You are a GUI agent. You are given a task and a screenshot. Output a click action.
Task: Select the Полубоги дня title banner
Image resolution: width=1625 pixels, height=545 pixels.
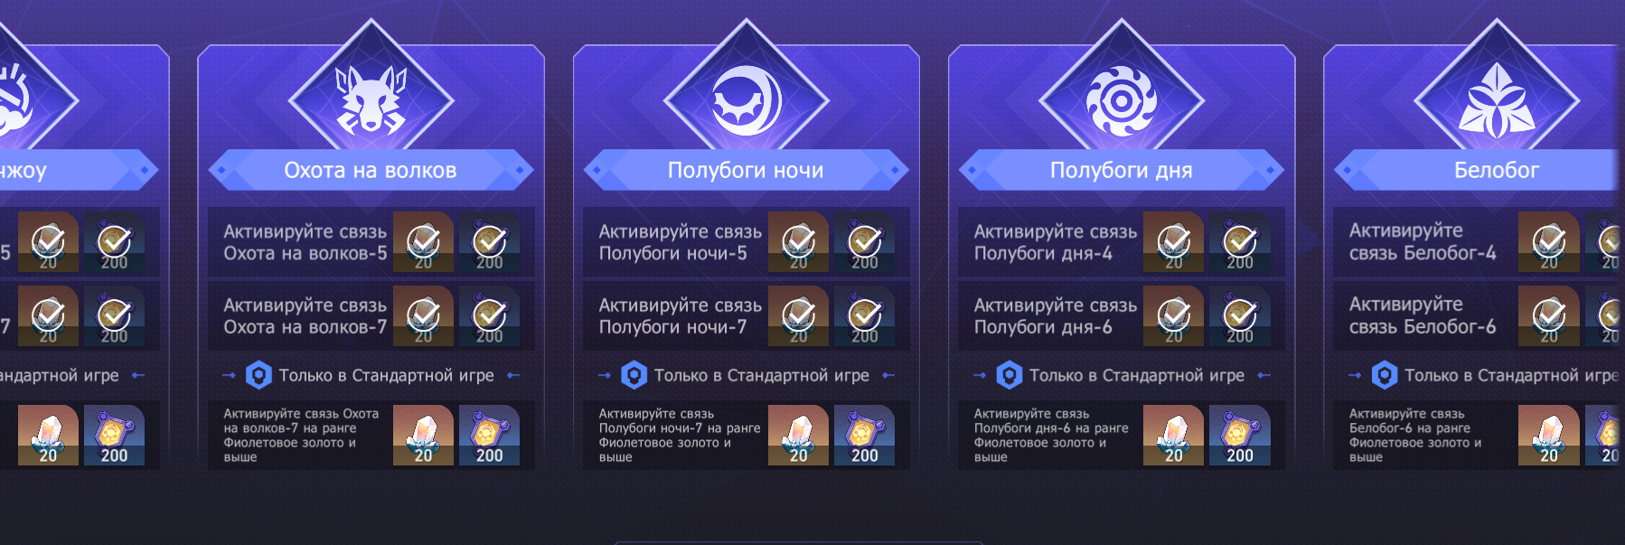coord(1122,170)
